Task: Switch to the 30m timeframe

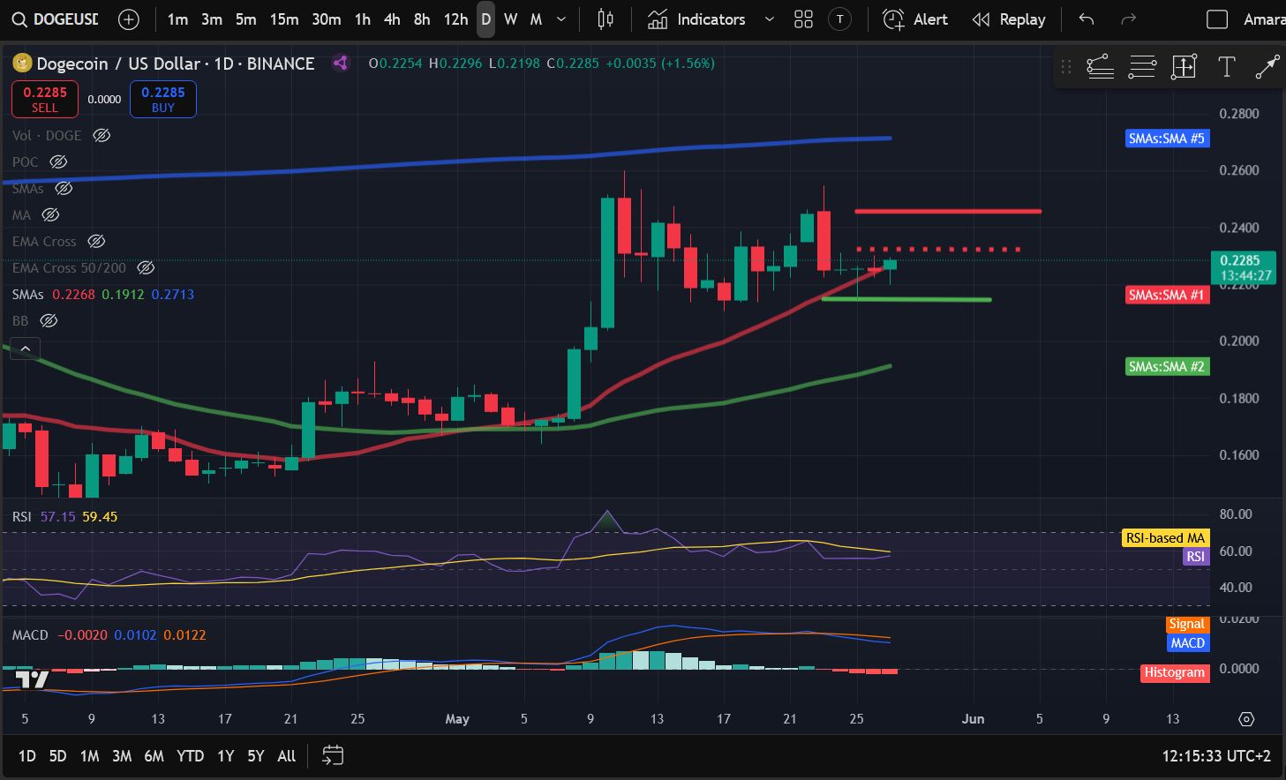Action: pyautogui.click(x=327, y=19)
